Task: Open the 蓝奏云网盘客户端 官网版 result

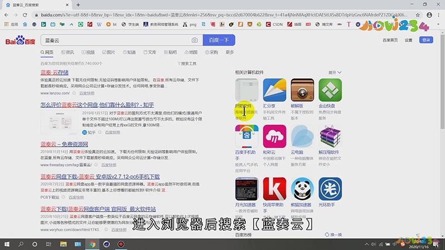Action: pyautogui.click(x=98, y=209)
